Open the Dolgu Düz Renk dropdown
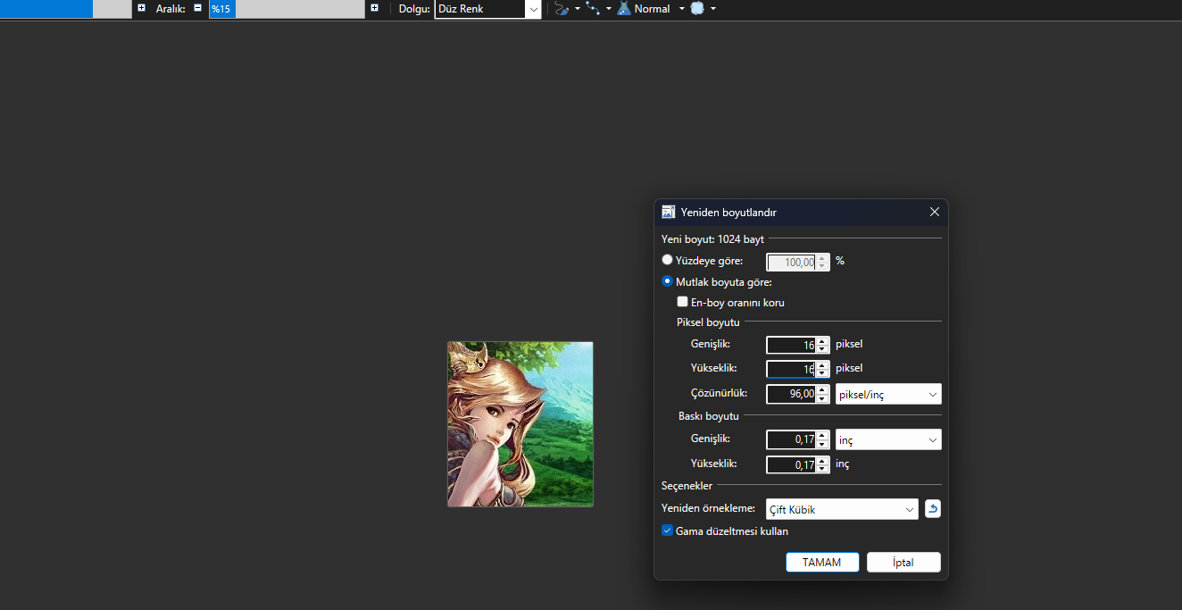The height and width of the screenshot is (610, 1182). [487, 9]
